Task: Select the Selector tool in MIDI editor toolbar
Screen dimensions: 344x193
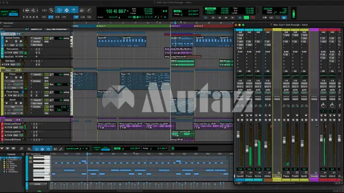Action: pyautogui.click(x=42, y=149)
